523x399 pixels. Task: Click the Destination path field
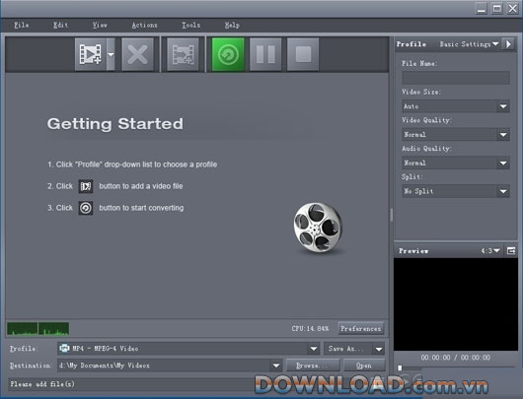pos(164,366)
